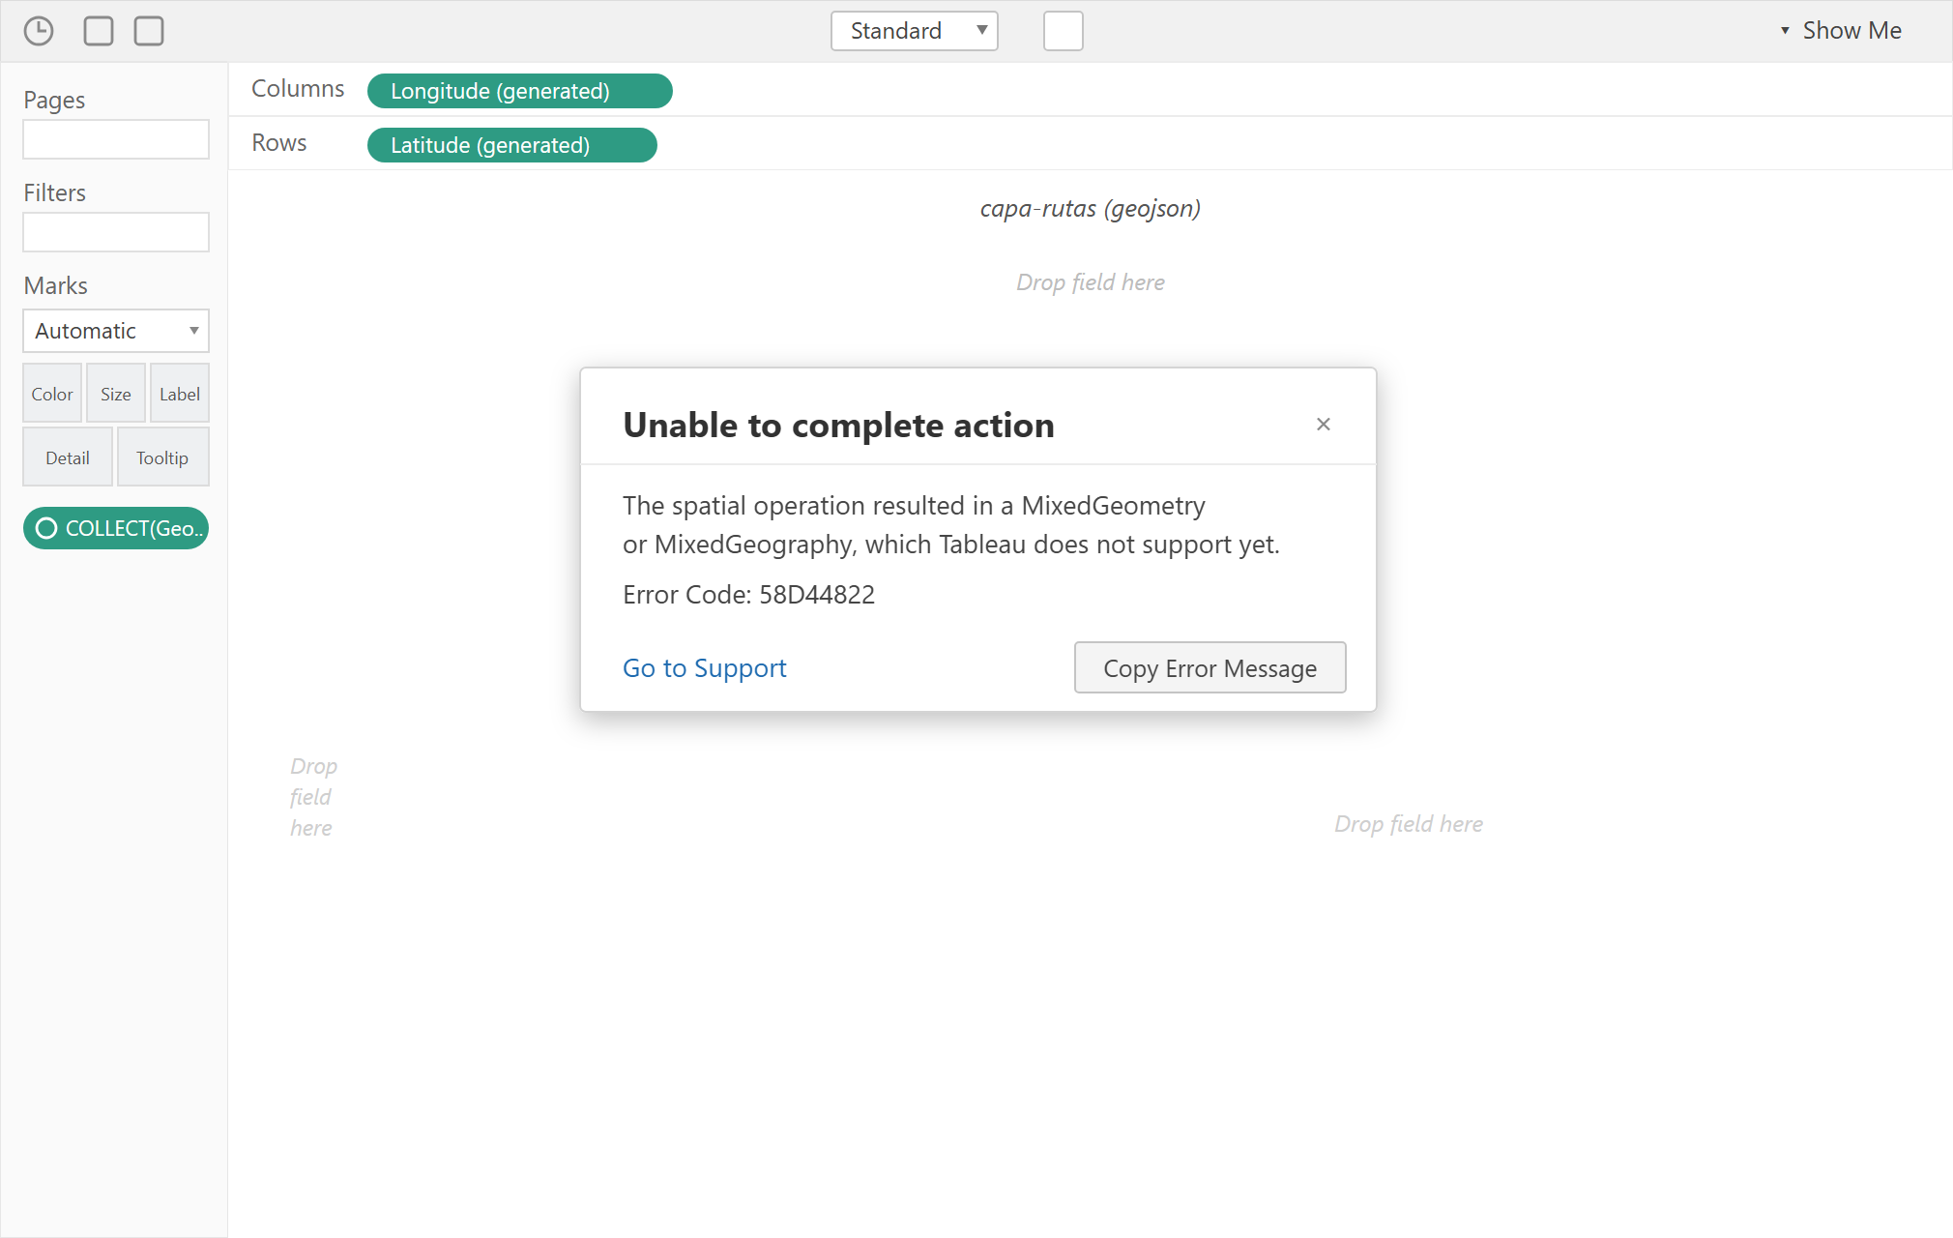The width and height of the screenshot is (1953, 1238).
Task: Click the Marks card heading
Action: (56, 286)
